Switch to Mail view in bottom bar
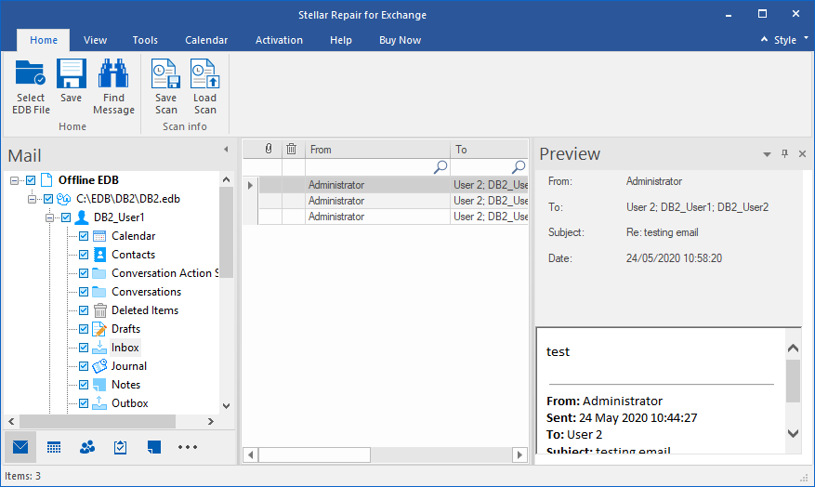The height and width of the screenshot is (487, 815). point(20,447)
